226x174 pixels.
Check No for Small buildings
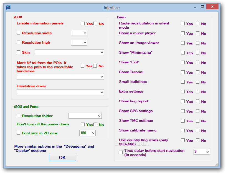coord(198,82)
